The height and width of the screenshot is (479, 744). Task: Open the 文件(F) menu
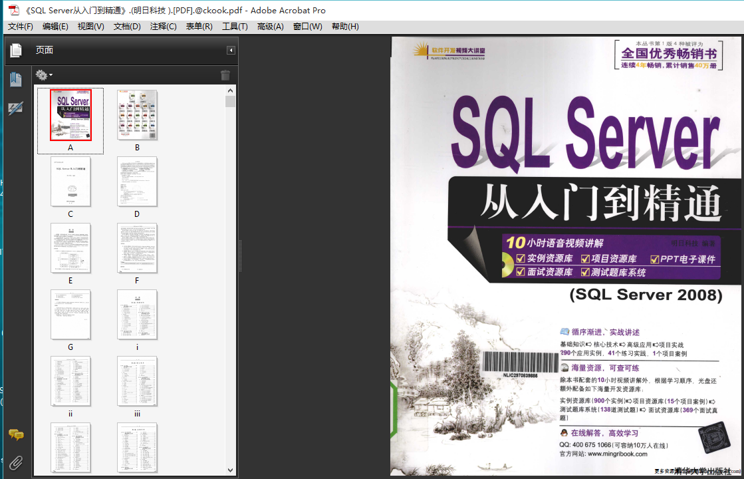coord(21,27)
